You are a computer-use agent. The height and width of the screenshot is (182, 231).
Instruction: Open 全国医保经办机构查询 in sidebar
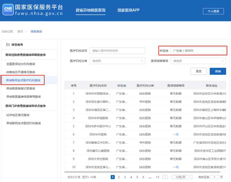(21, 64)
